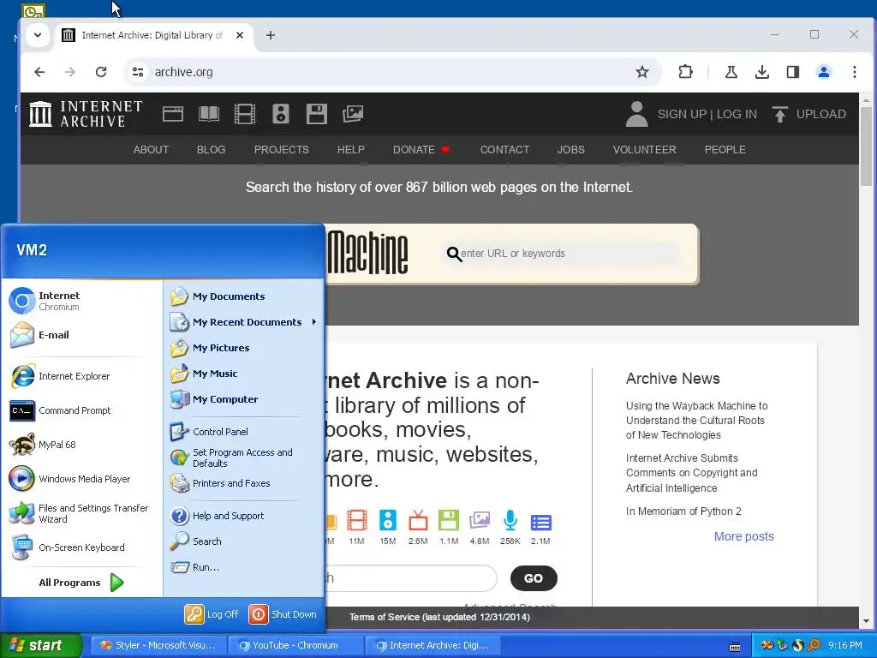Open the browser profile icon

click(x=823, y=72)
